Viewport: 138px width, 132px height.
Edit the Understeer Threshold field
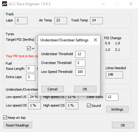(80, 54)
